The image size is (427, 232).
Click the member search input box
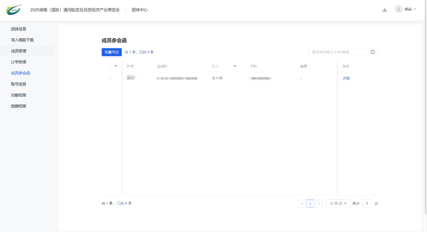click(x=340, y=52)
